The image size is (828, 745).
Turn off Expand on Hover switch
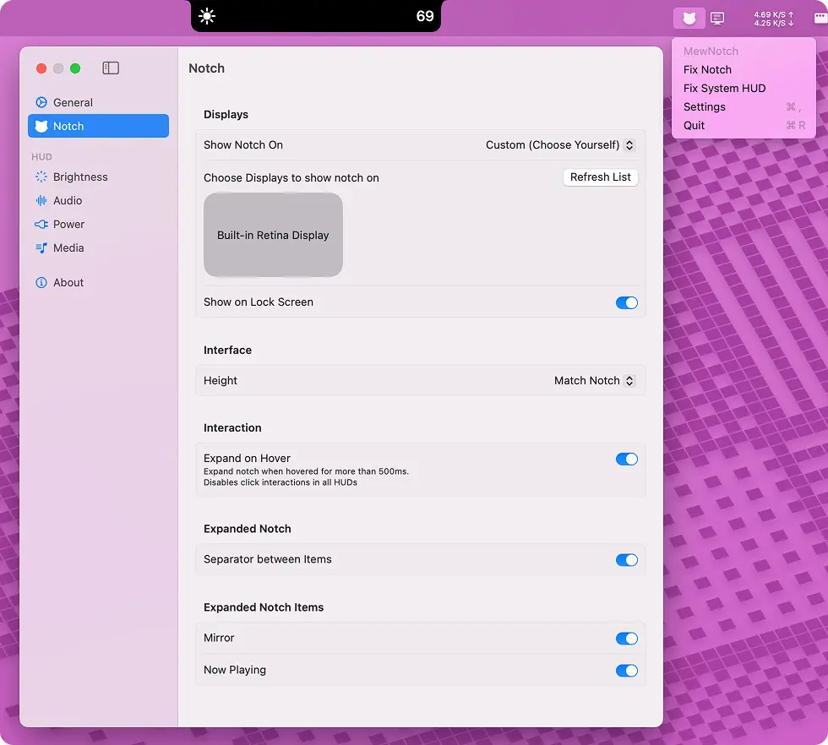click(x=627, y=459)
